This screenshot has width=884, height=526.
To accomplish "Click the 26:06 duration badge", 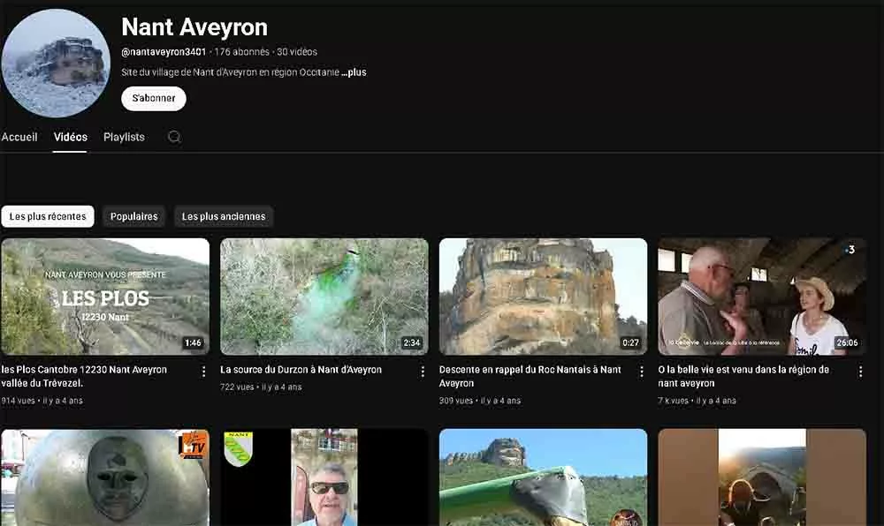I will (x=848, y=342).
